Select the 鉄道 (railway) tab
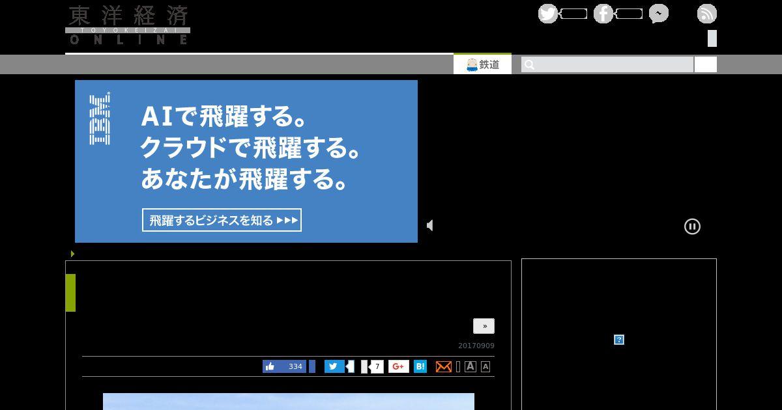 coord(482,64)
